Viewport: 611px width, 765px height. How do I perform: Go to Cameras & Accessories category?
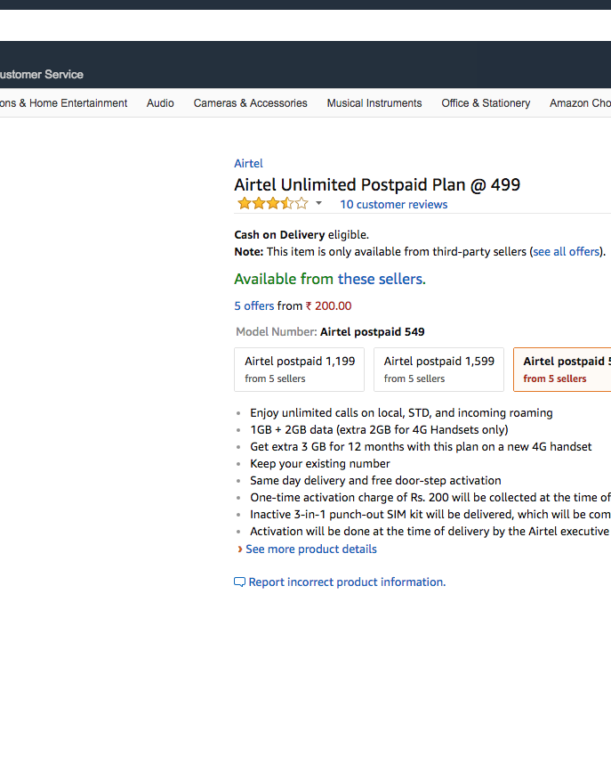[250, 103]
